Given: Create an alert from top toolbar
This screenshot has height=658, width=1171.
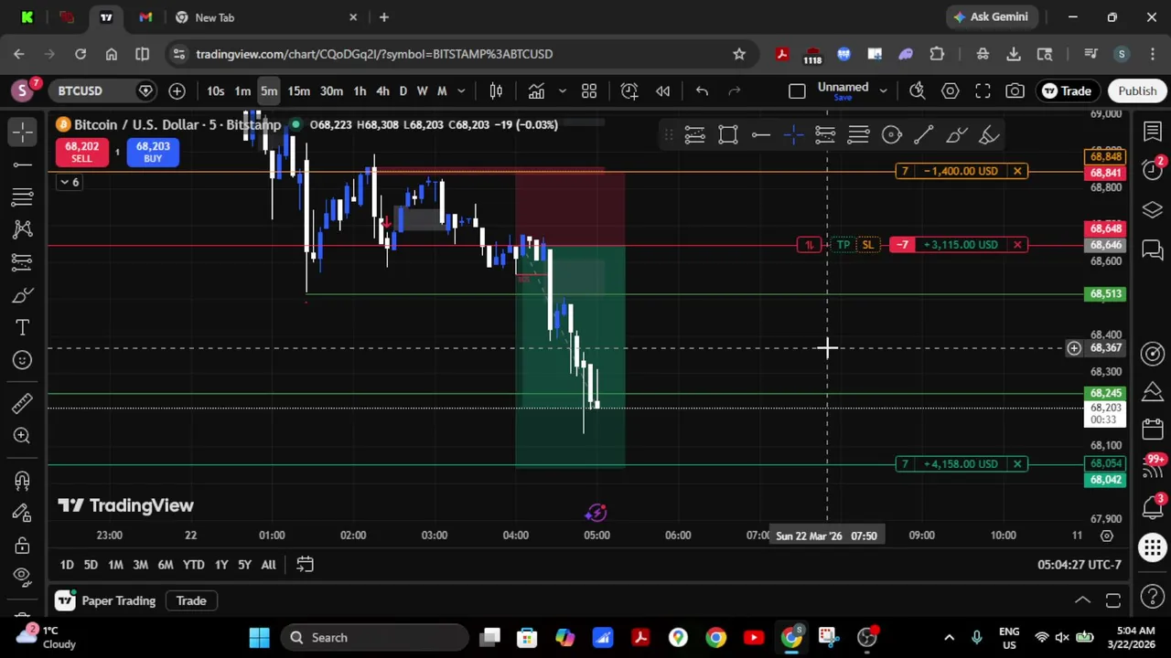Looking at the screenshot, I should click(629, 90).
